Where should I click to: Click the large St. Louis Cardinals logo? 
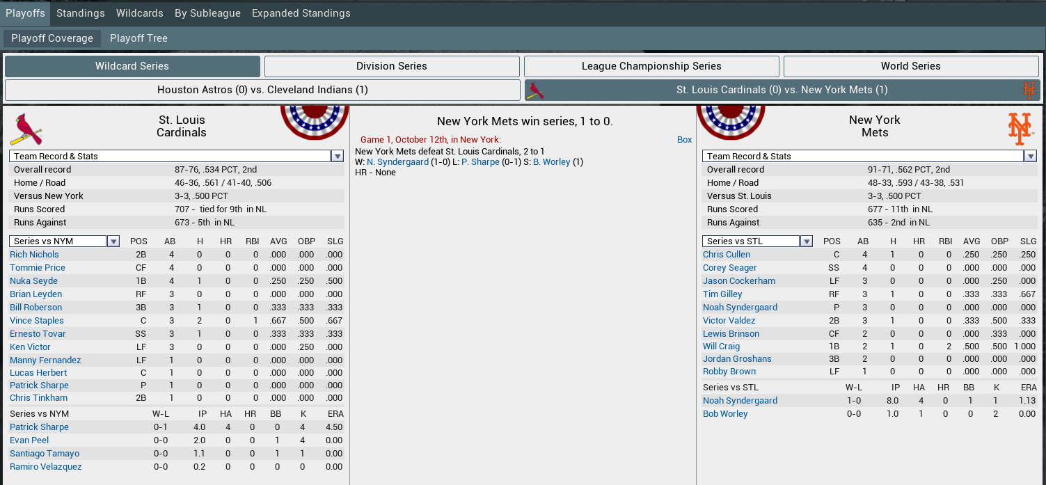[26, 129]
